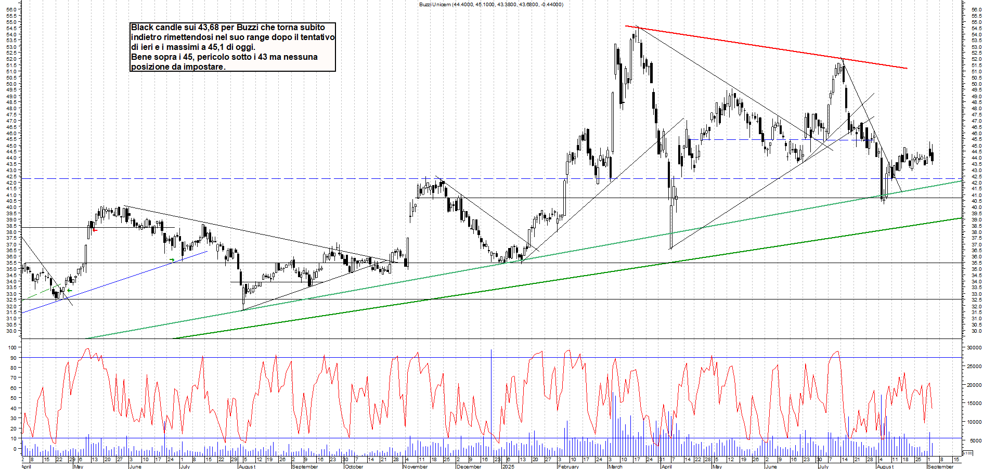
Task: Click 52.0 on the left price scale
Action: point(12,59)
